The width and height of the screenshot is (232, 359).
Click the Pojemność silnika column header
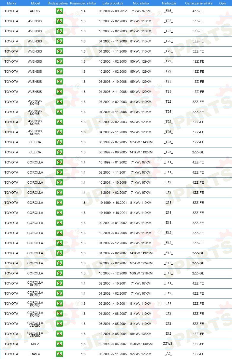[83, 3]
